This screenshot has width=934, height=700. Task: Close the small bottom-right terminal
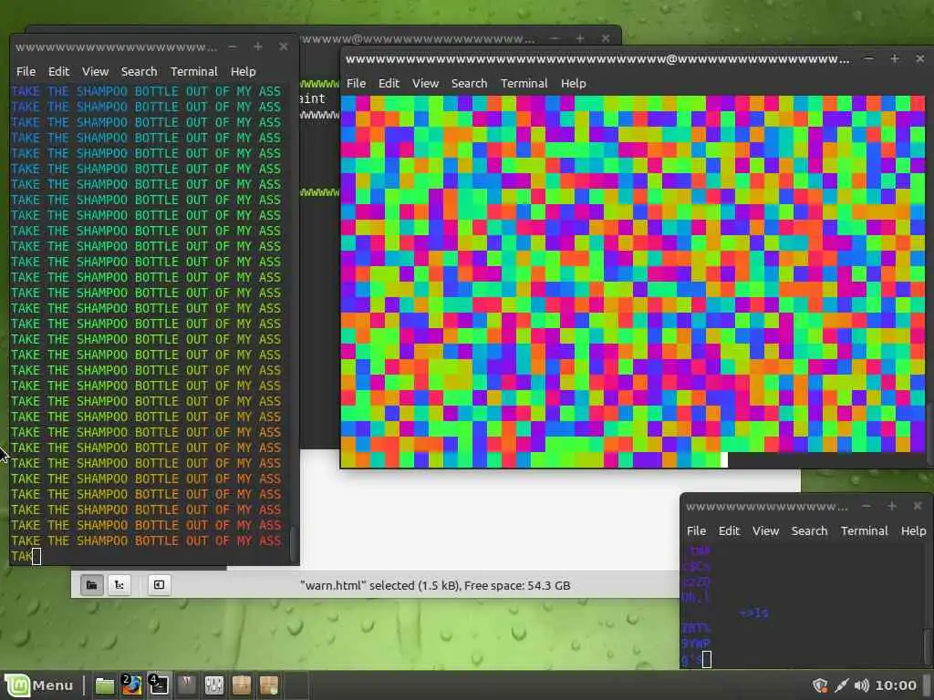pyautogui.click(x=918, y=506)
